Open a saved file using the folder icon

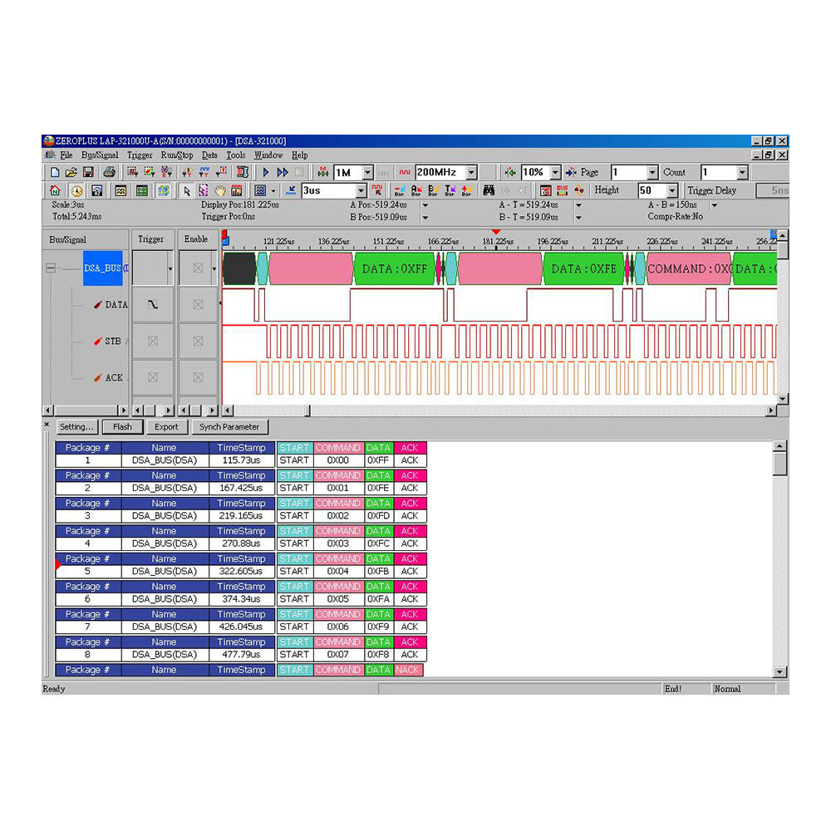coord(72,172)
